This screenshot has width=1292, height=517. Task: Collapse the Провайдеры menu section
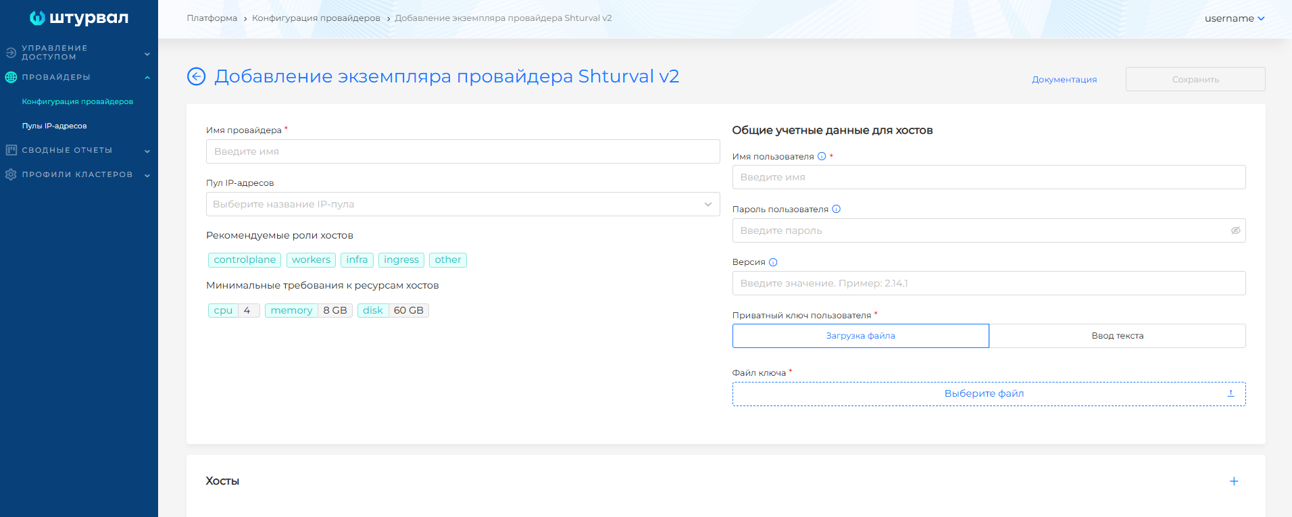(x=147, y=77)
